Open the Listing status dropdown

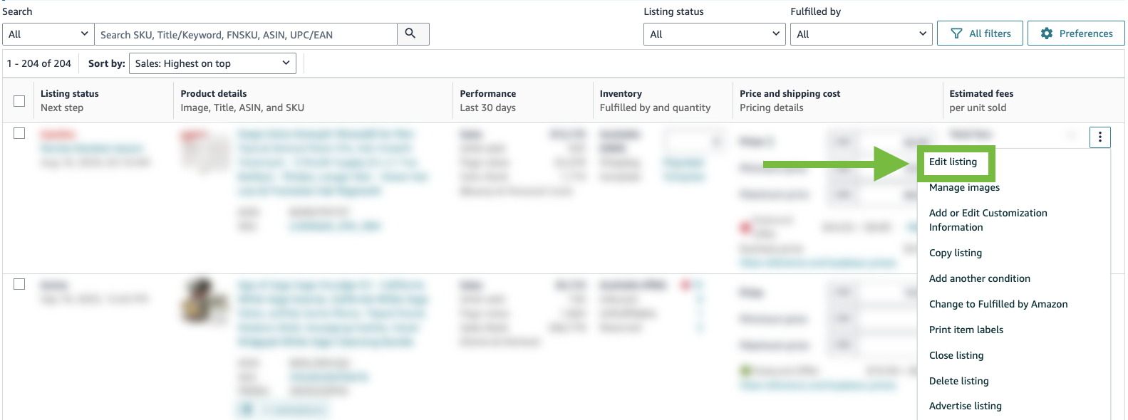point(714,34)
